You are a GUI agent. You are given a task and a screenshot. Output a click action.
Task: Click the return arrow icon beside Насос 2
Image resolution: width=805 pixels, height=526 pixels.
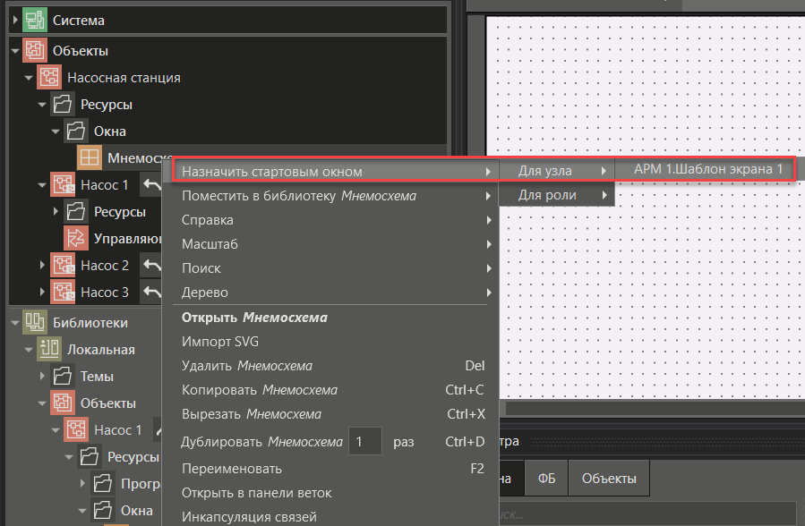pyautogui.click(x=151, y=266)
